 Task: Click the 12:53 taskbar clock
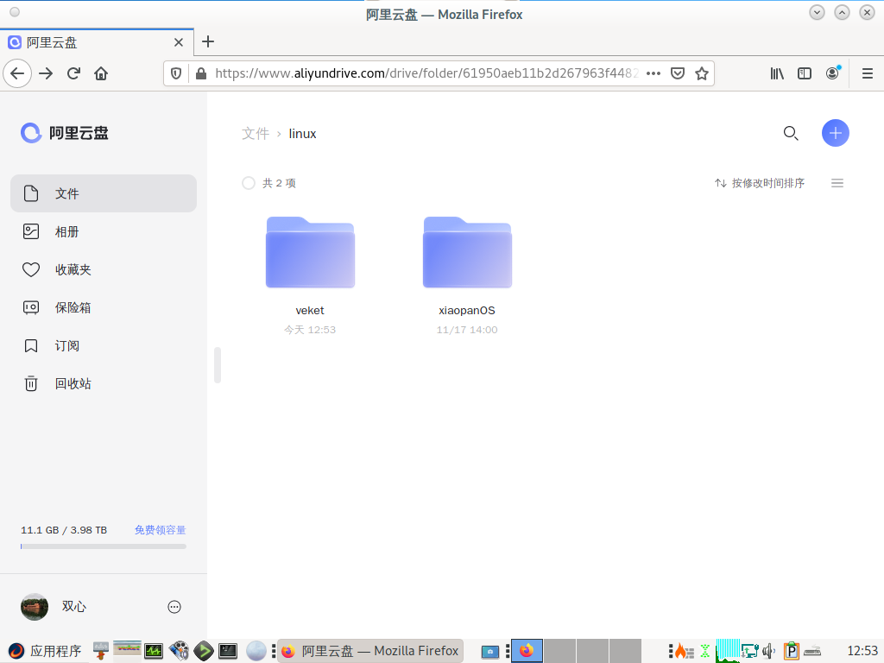tap(862, 651)
